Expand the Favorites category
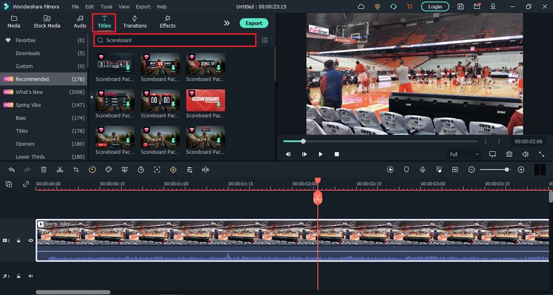The height and width of the screenshot is (295, 553). (x=25, y=40)
